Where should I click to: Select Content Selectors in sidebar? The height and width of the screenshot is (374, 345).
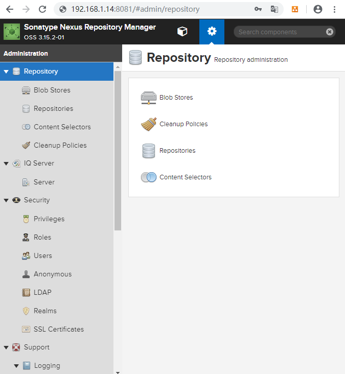pos(62,127)
